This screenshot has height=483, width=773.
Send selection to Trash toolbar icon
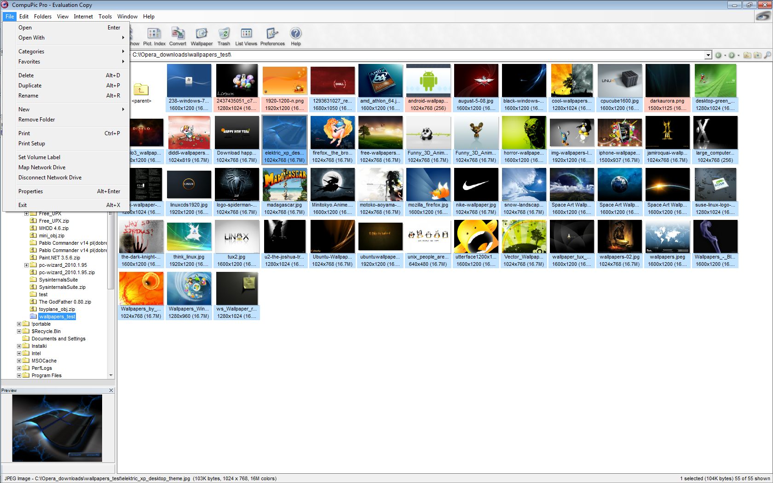[x=224, y=37]
